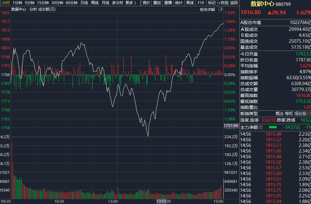
Task: Open the F10 information page
Action: (x=201, y=3)
